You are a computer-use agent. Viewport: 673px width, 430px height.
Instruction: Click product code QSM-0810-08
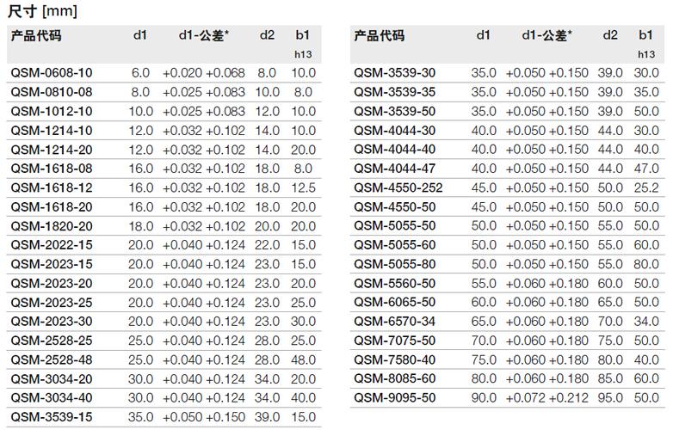pos(52,92)
